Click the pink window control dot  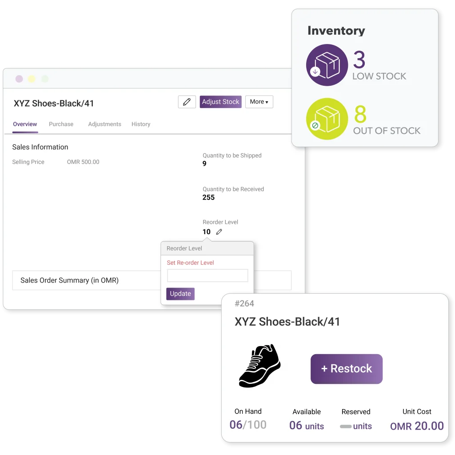click(19, 78)
